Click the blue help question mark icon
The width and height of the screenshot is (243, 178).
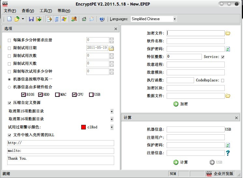102,19
